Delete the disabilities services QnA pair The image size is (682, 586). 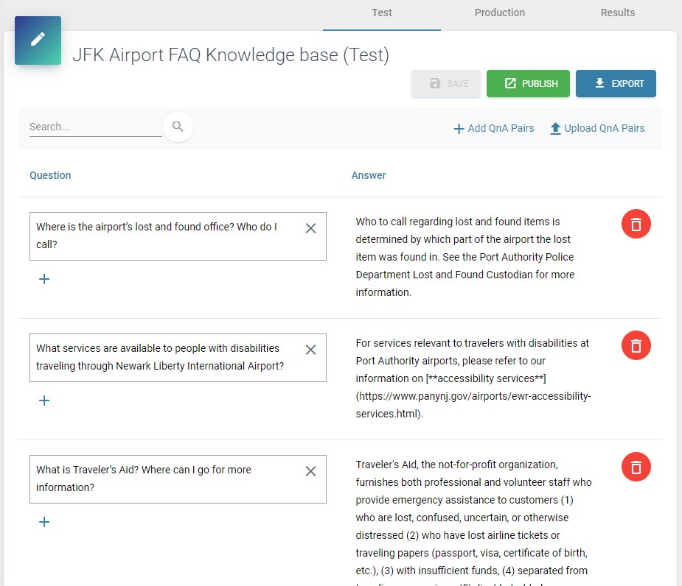pos(636,345)
